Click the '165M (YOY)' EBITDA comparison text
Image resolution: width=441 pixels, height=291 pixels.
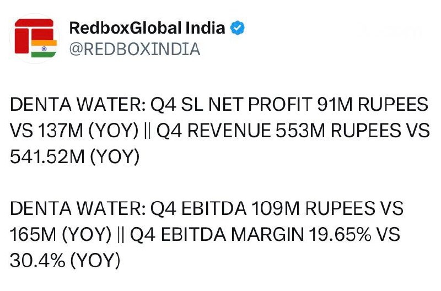[x=61, y=234]
